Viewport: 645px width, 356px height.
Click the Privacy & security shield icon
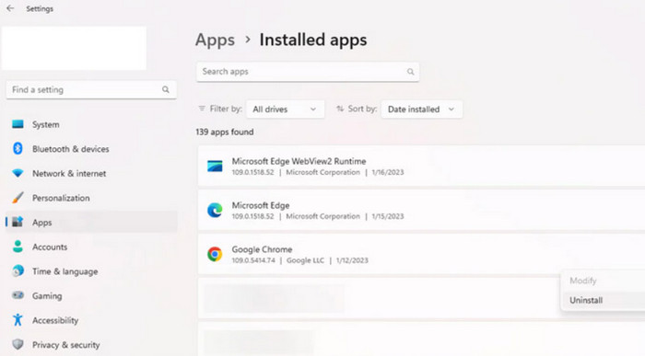(18, 344)
